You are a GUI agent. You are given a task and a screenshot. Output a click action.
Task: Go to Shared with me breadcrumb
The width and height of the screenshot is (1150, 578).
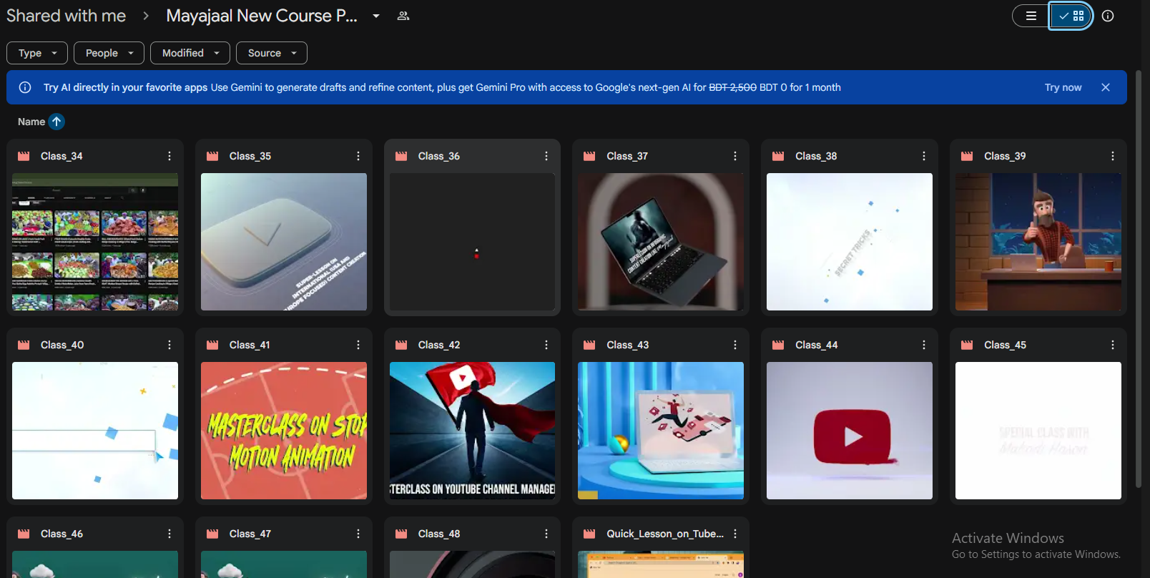point(66,16)
